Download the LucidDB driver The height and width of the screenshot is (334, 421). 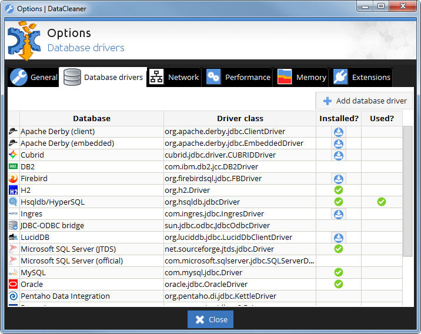tap(339, 238)
